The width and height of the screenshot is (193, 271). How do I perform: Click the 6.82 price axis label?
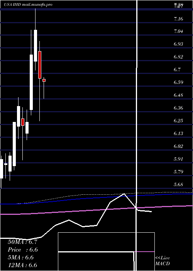tap(178, 57)
